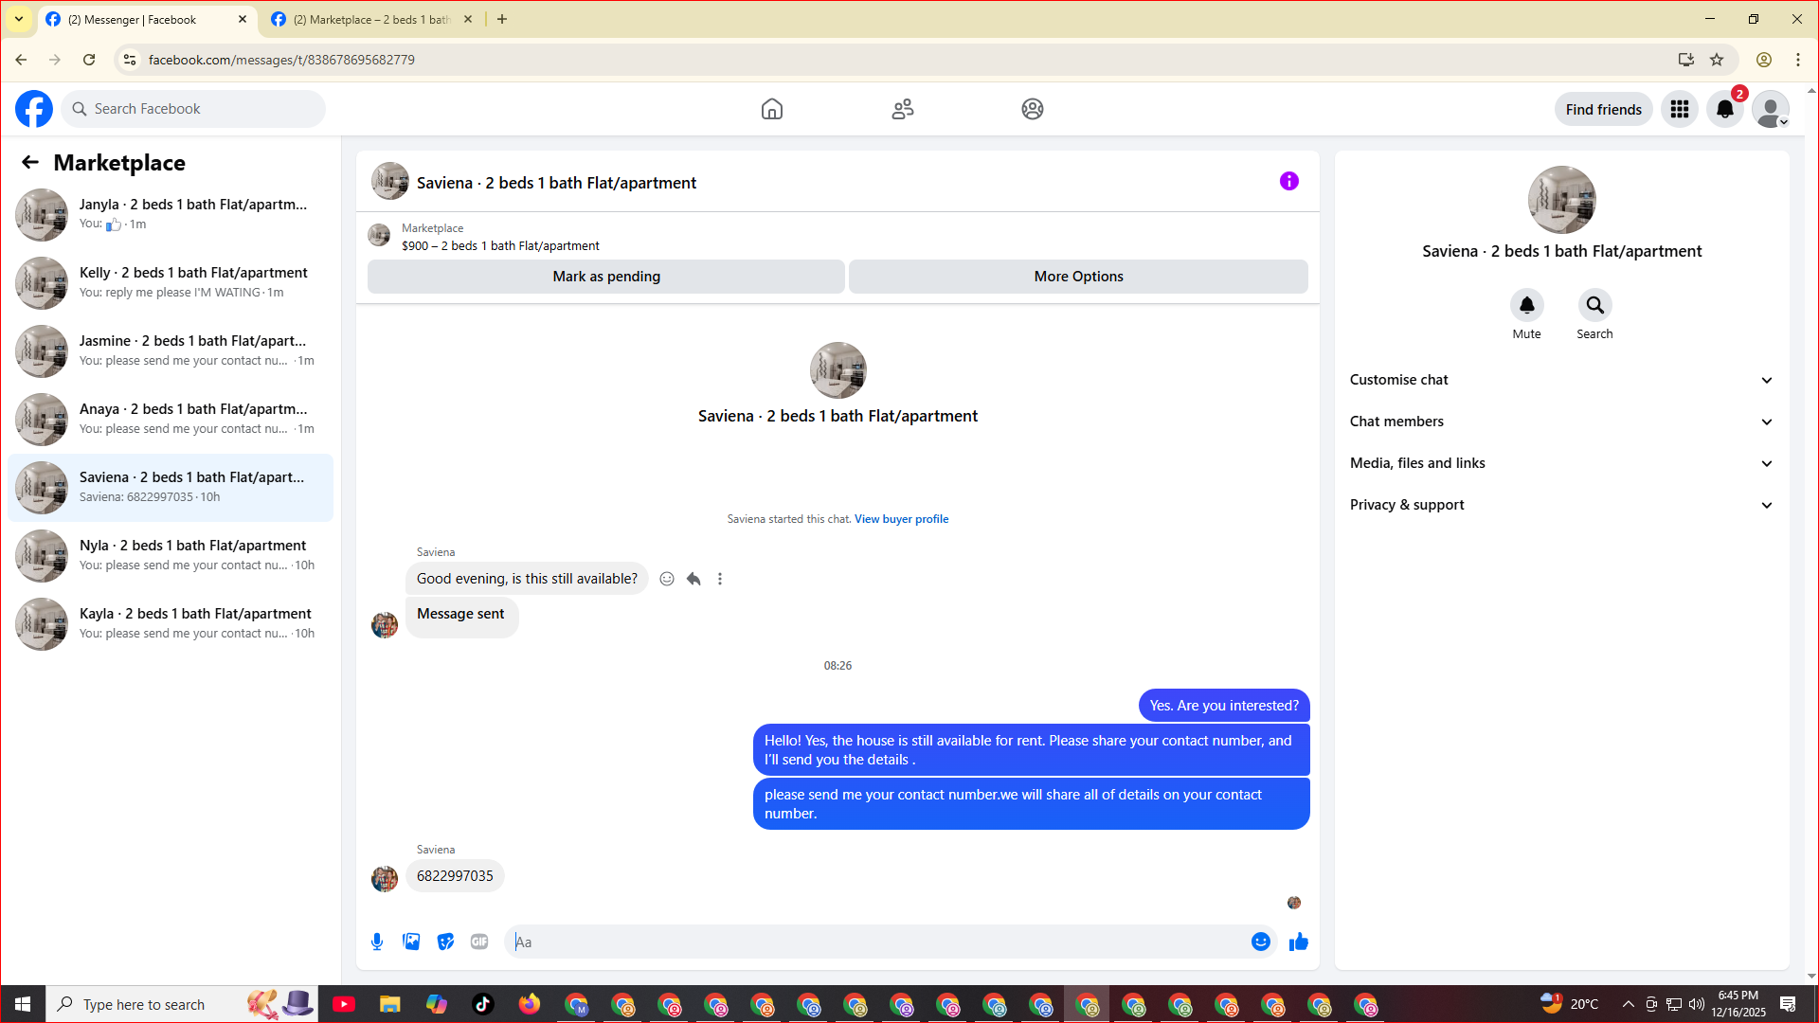Open conversation information purple icon

(1289, 181)
